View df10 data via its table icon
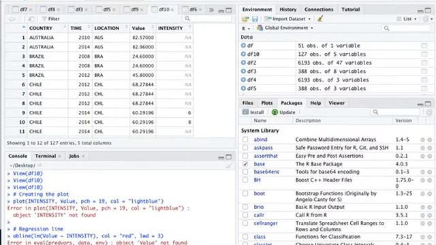 point(424,54)
